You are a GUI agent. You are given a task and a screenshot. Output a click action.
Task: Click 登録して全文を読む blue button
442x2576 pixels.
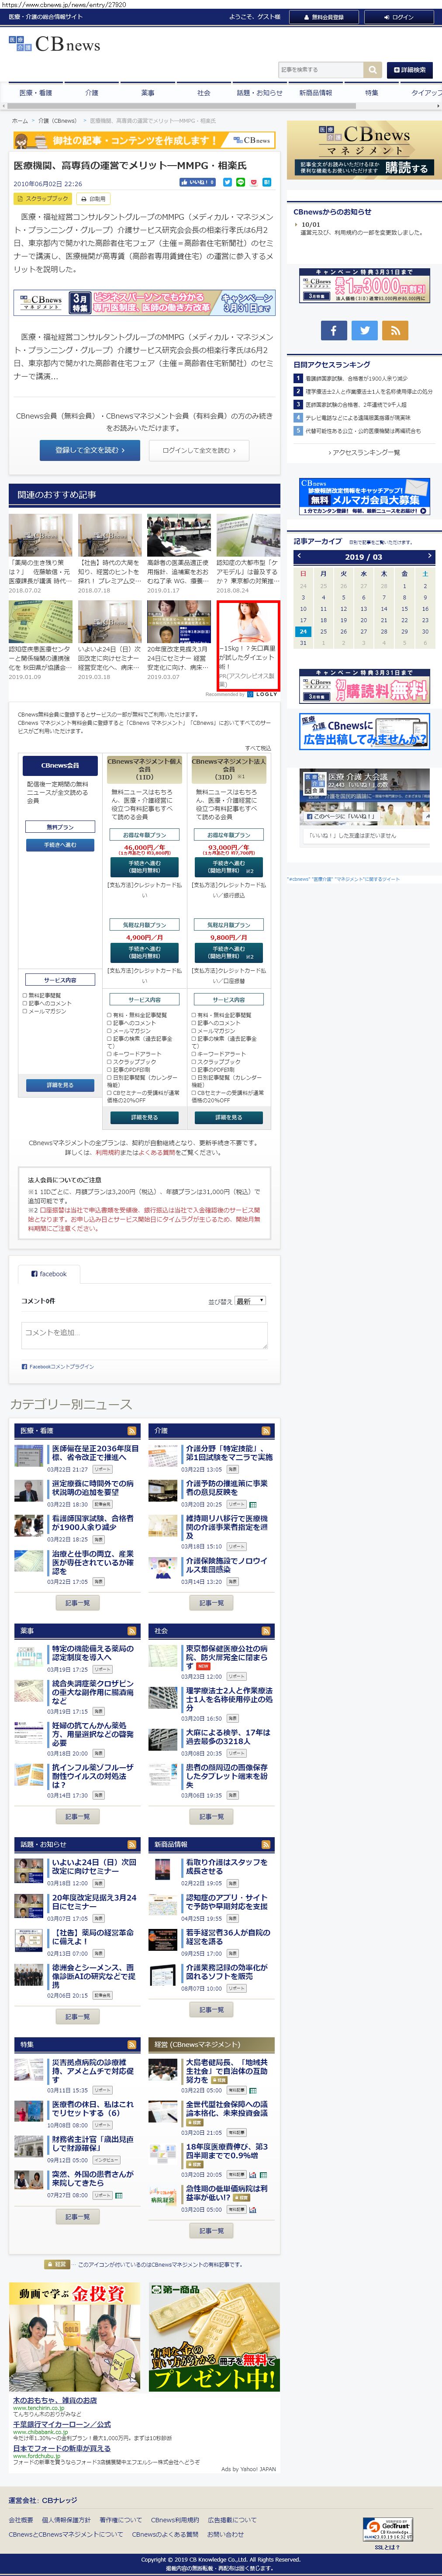pyautogui.click(x=90, y=450)
